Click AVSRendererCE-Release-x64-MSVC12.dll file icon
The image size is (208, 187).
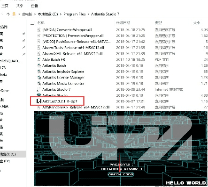pos(39,108)
